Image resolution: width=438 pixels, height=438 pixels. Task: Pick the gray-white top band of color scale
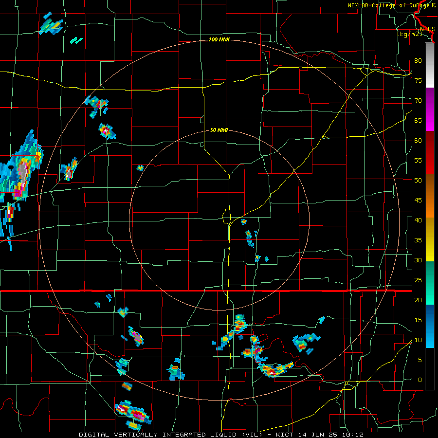pyautogui.click(x=430, y=65)
